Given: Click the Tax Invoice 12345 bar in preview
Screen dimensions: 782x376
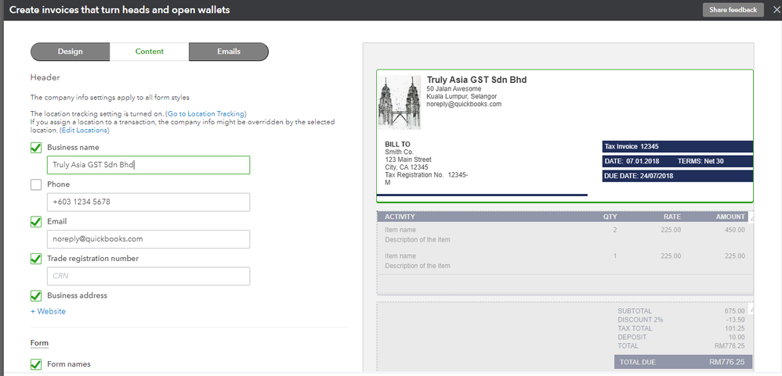Looking at the screenshot, I should click(677, 147).
